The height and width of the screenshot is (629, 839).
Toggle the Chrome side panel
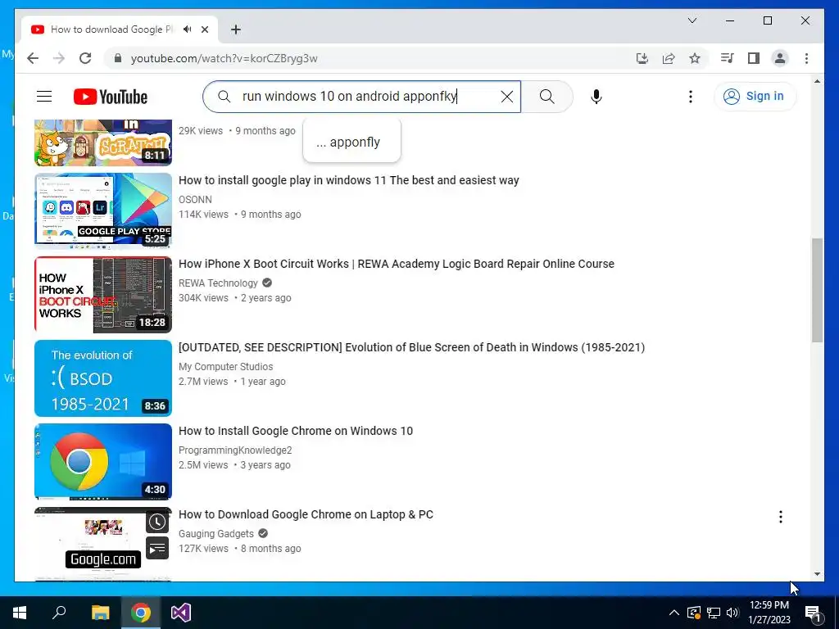754,58
